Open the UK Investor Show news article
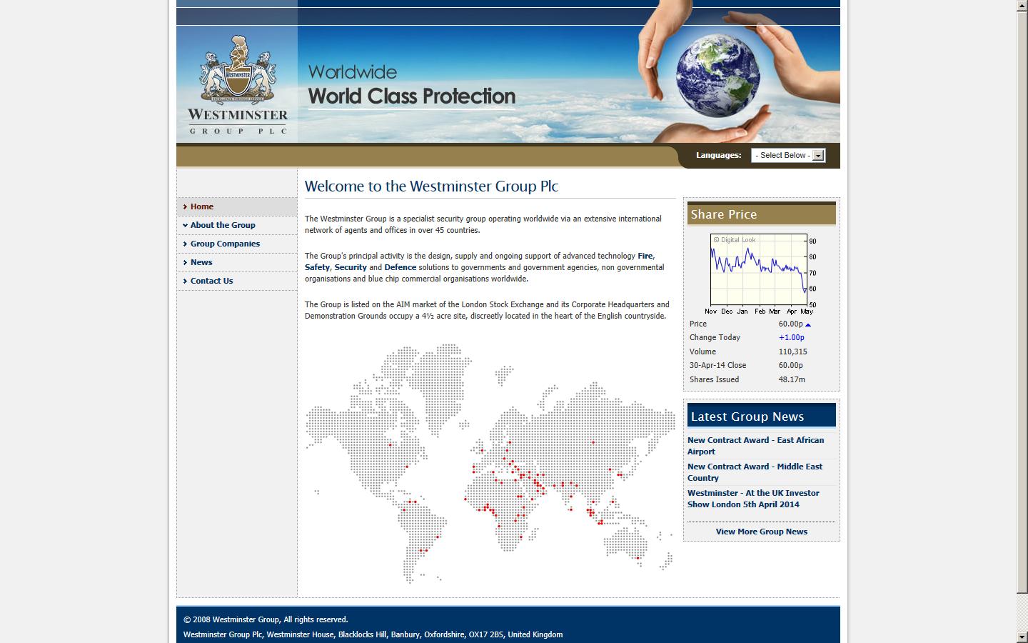This screenshot has height=643, width=1028. (x=753, y=499)
